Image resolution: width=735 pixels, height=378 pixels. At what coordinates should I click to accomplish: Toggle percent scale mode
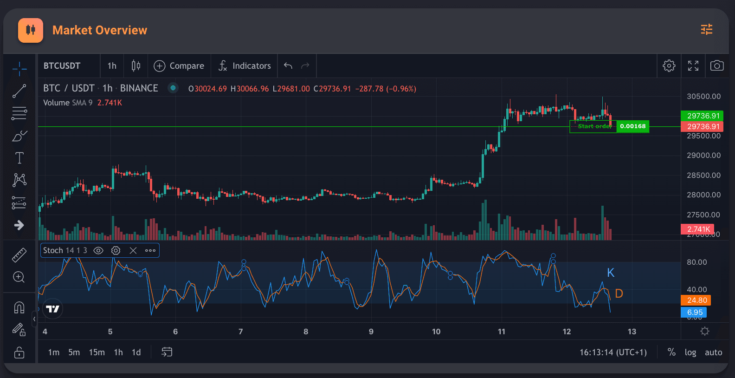671,352
